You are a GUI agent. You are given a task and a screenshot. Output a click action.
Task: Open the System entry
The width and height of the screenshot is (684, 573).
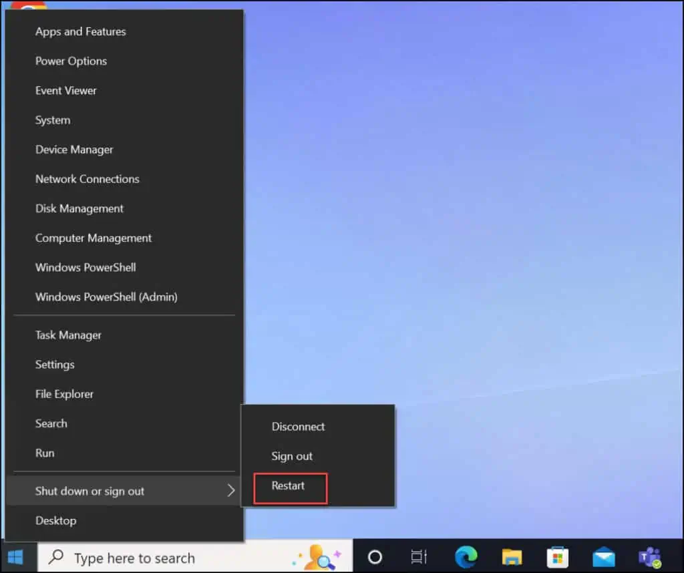124,120
